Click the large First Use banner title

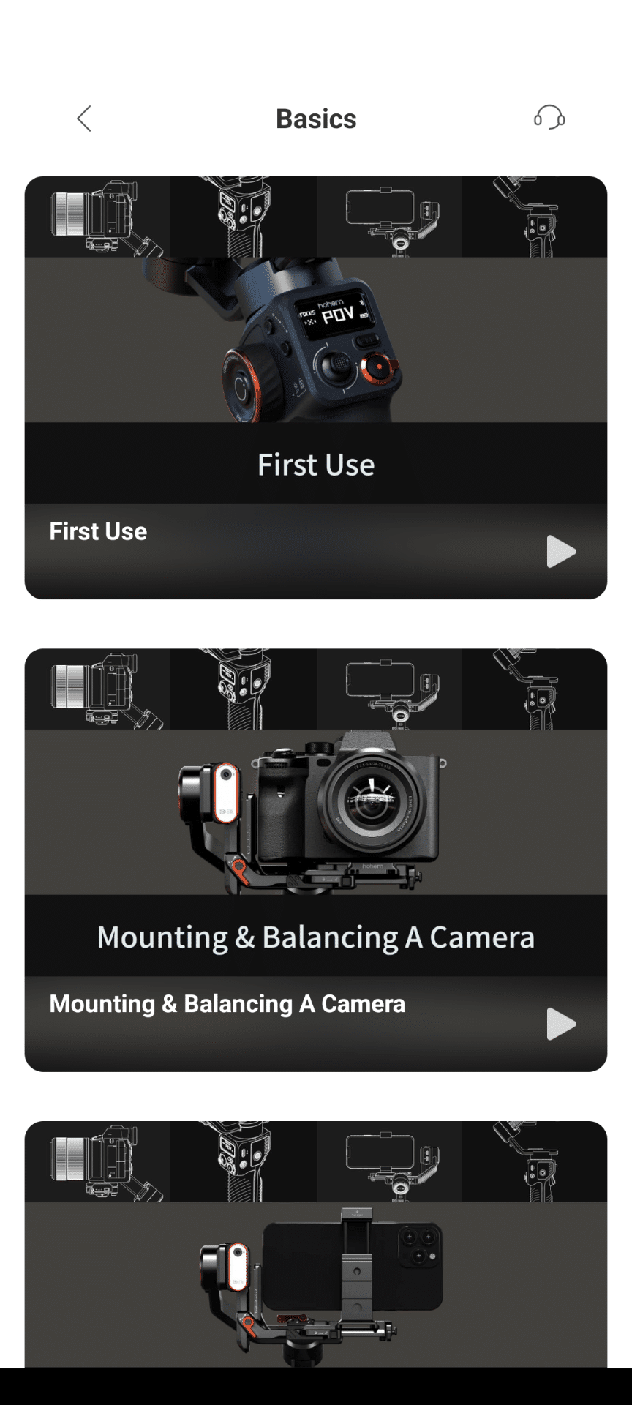click(316, 465)
